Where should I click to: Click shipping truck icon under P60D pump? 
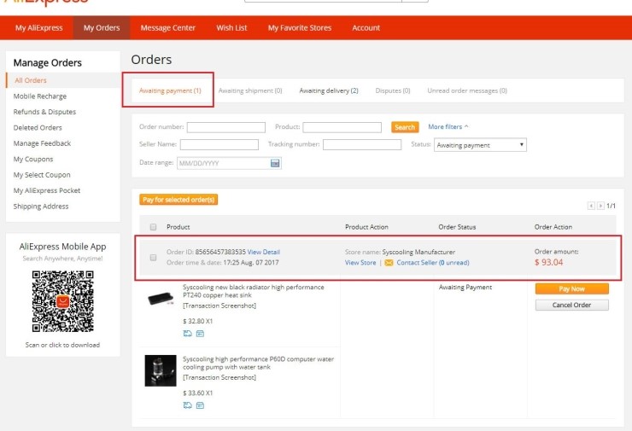click(187, 405)
